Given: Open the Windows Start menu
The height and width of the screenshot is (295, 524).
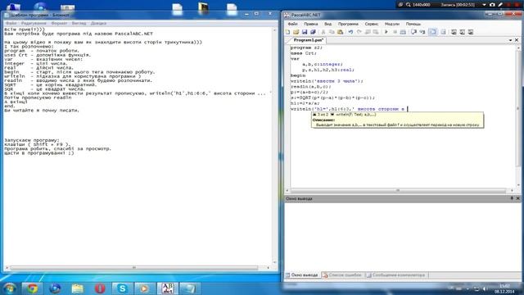Looking at the screenshot, I should [x=9, y=288].
